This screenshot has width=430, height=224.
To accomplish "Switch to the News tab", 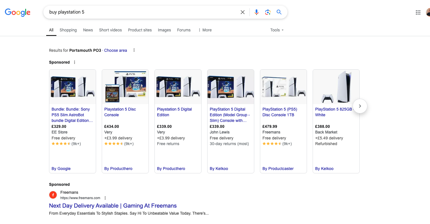I will [x=88, y=30].
